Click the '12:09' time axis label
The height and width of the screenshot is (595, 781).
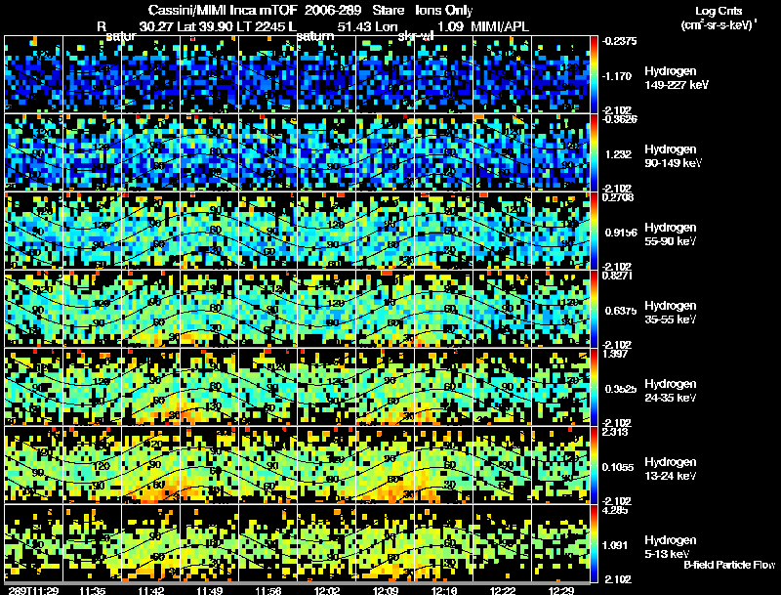(386, 590)
